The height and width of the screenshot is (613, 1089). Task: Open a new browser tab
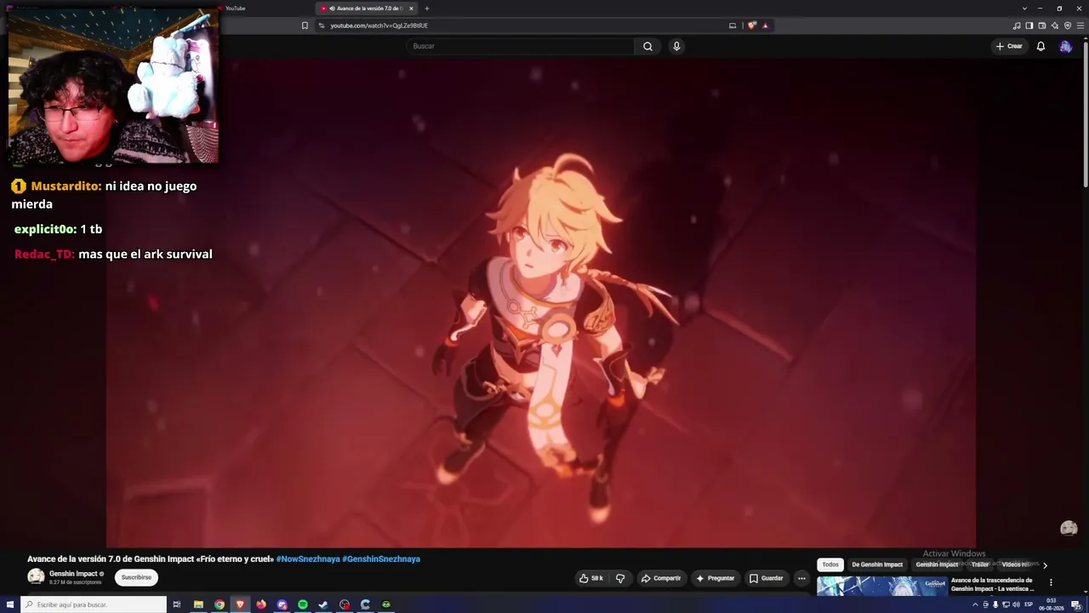(427, 9)
